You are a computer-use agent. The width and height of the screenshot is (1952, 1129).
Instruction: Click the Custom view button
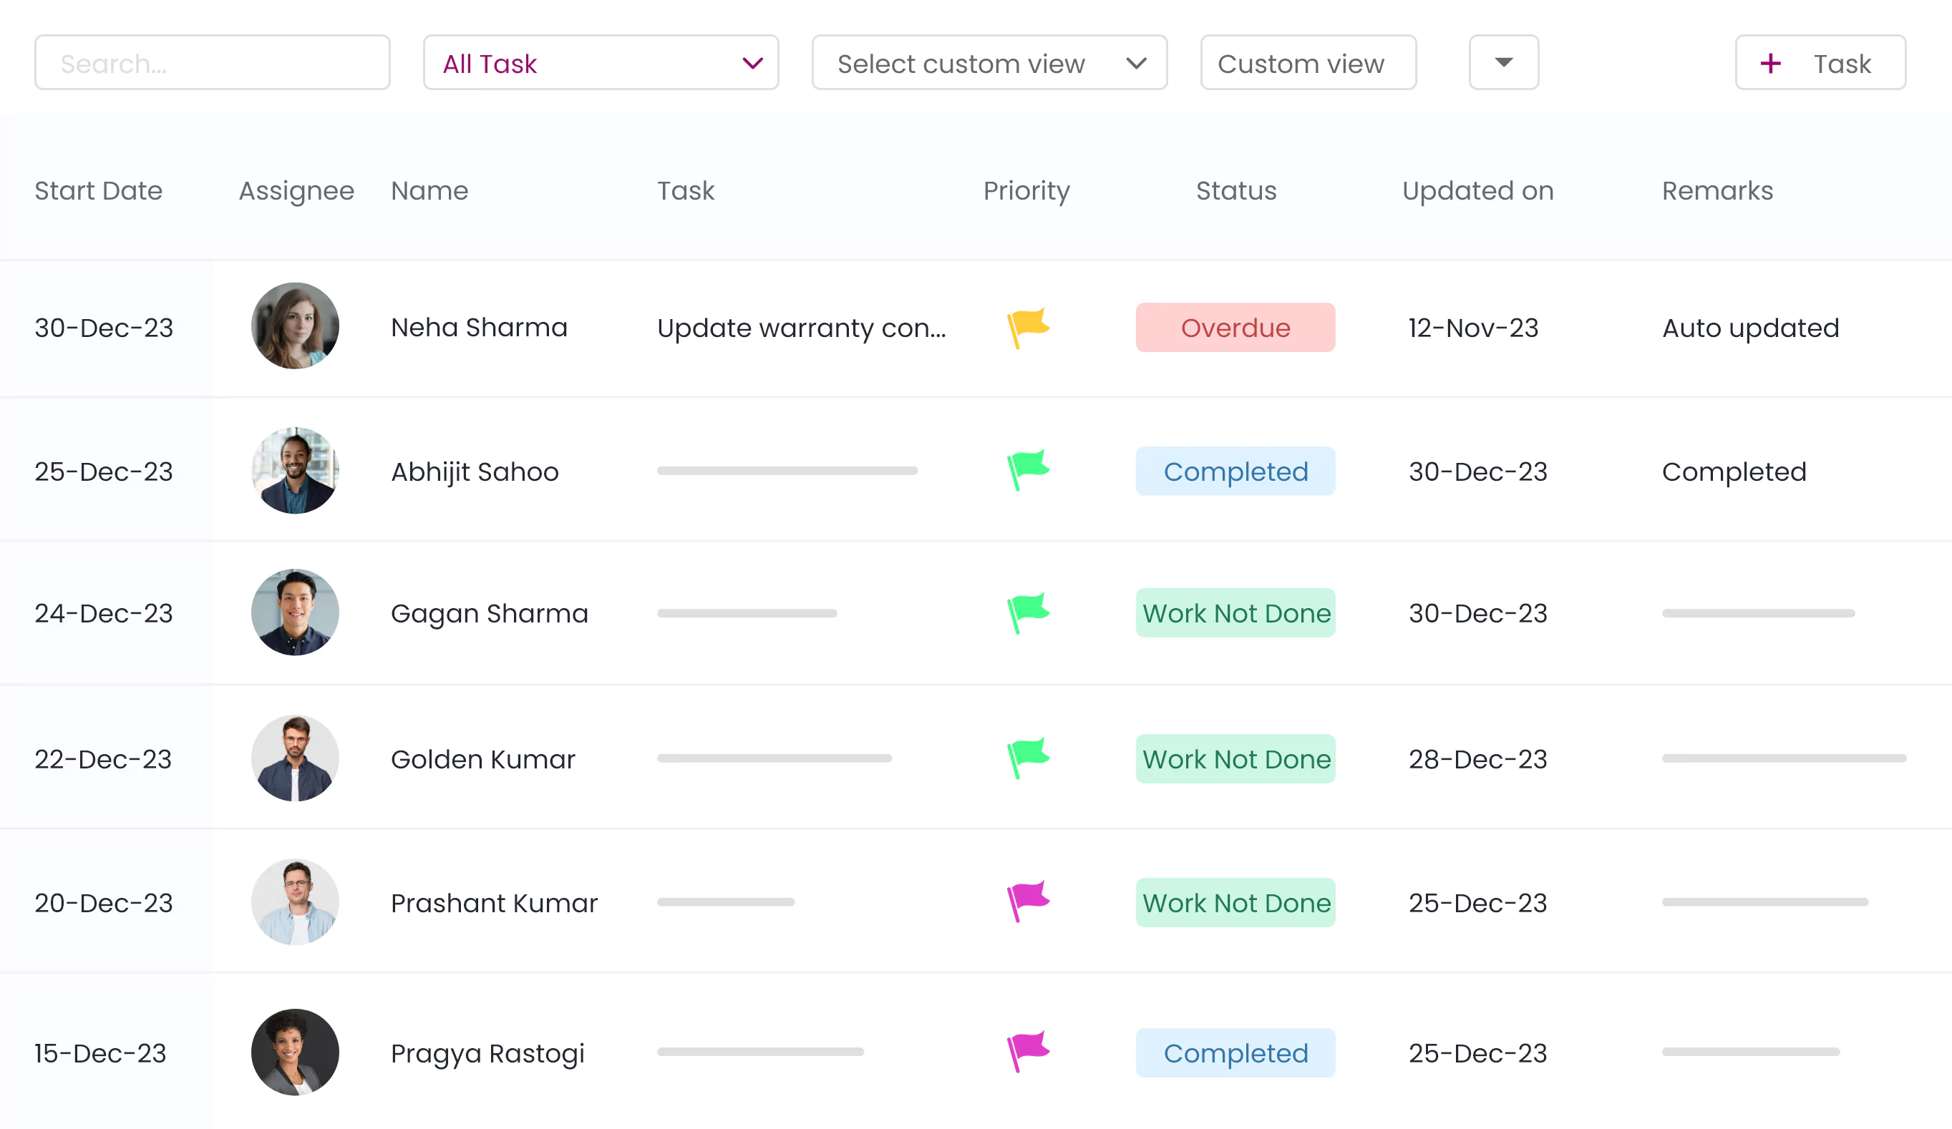[x=1308, y=63]
